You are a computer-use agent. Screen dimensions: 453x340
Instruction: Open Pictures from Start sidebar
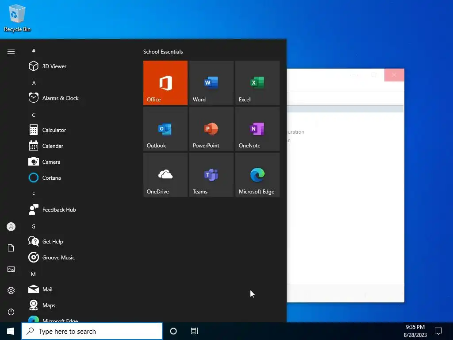point(11,269)
